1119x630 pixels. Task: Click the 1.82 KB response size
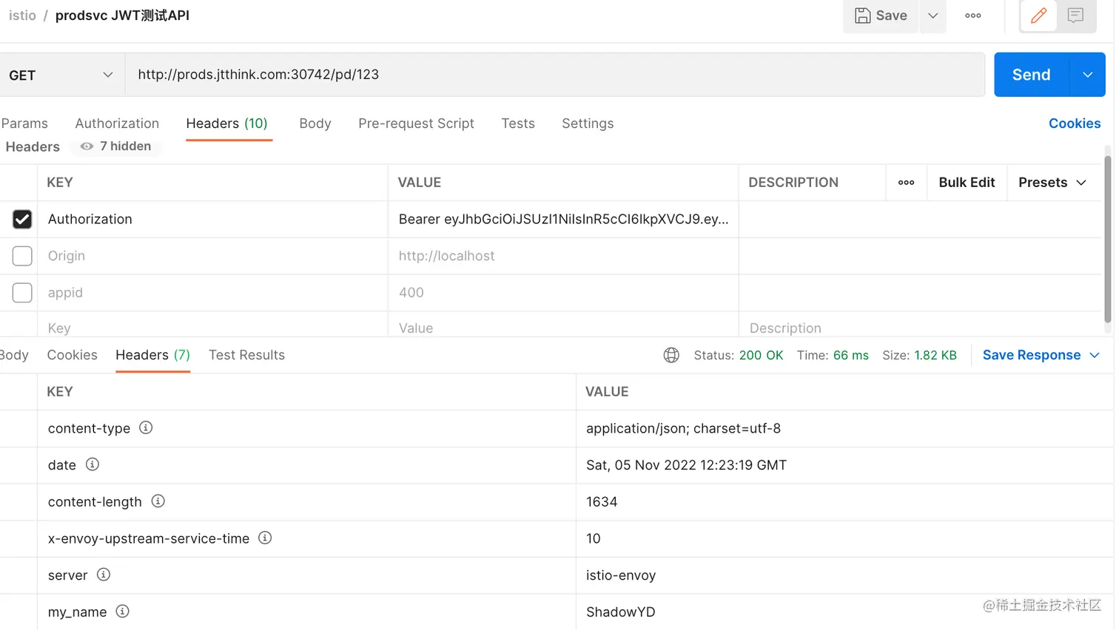coord(935,355)
